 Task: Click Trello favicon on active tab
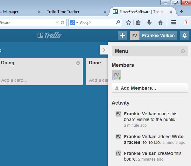[115, 12]
